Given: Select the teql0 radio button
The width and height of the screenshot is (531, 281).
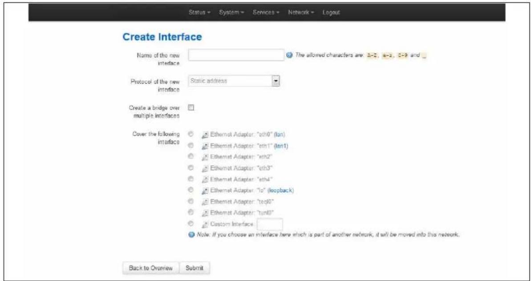Looking at the screenshot, I should 191,201.
